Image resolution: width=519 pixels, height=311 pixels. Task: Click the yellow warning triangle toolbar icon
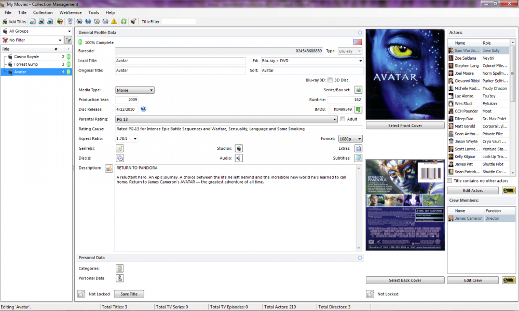(x=114, y=22)
